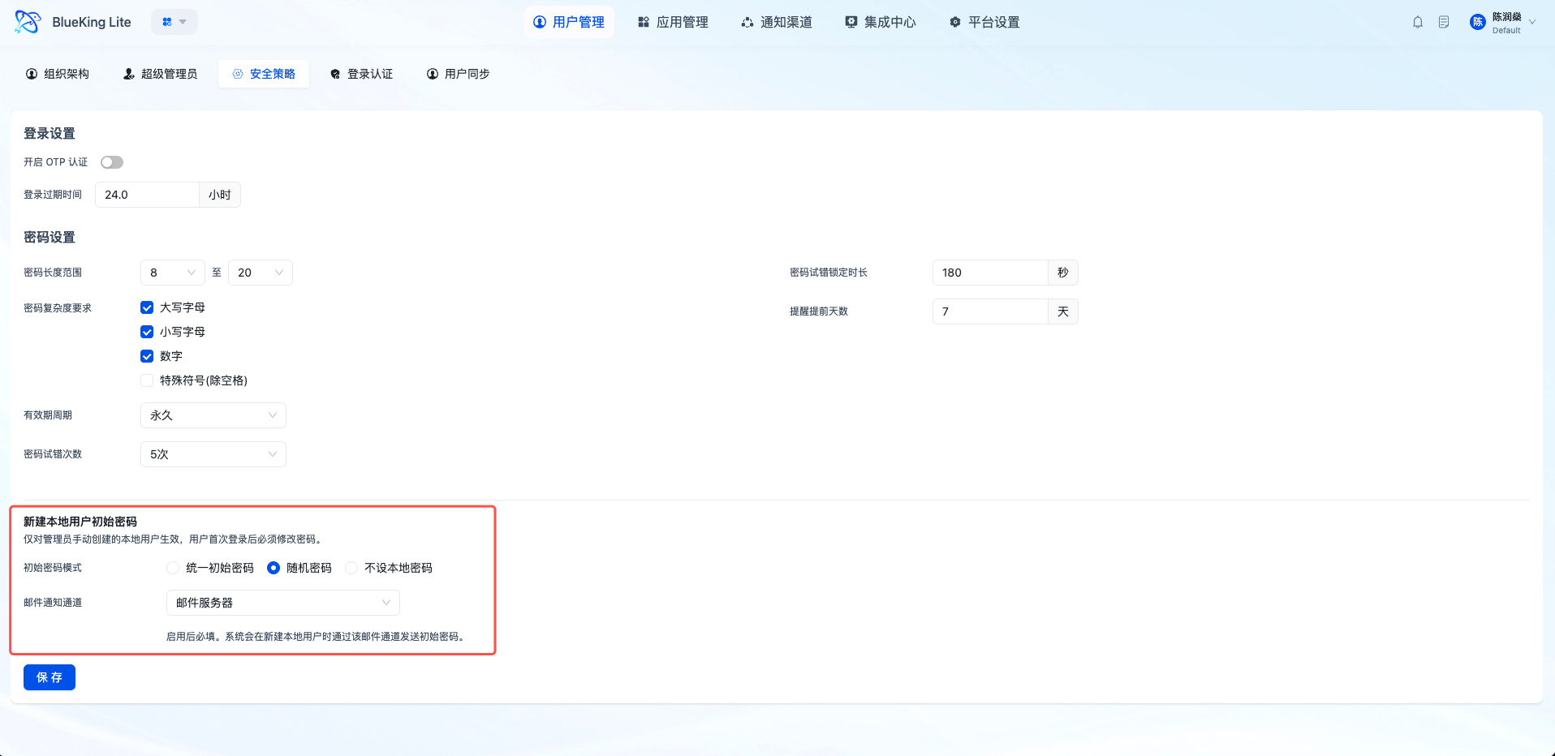
Task: Click the 密码设置 section heading
Action: [50, 237]
